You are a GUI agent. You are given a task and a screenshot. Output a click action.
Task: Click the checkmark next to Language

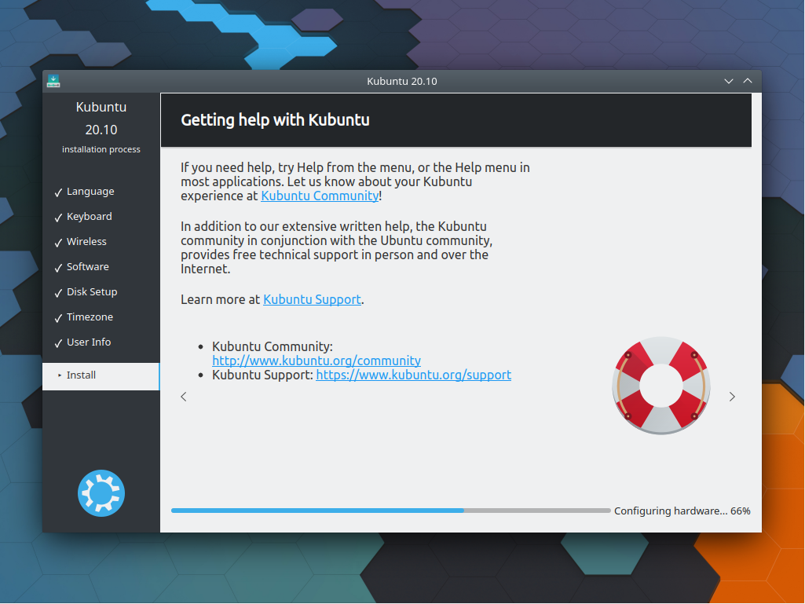58,192
